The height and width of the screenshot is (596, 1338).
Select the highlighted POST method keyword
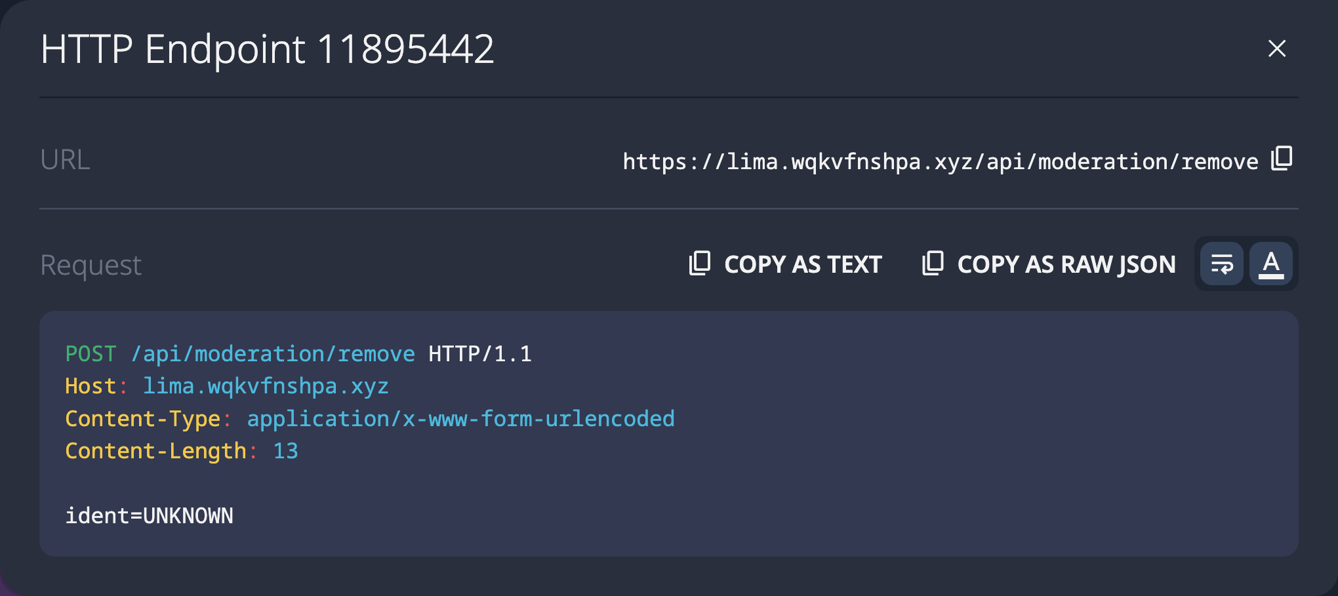click(x=91, y=353)
